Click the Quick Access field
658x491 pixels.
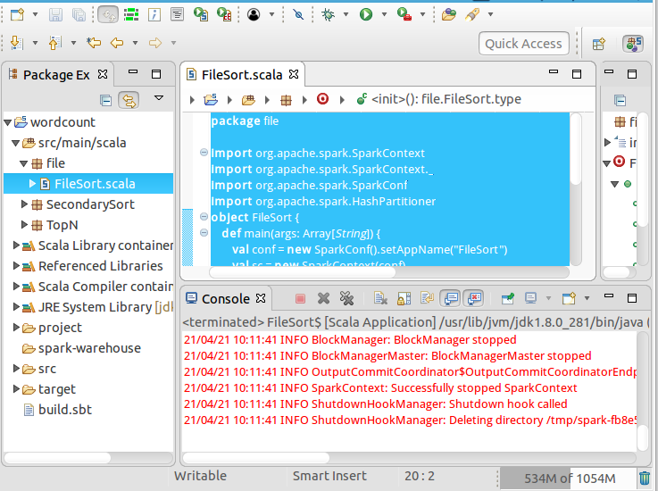tap(524, 43)
